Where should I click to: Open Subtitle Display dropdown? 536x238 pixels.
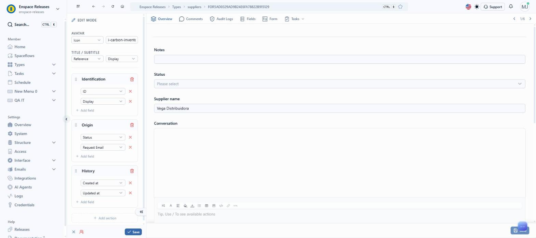pos(122,59)
